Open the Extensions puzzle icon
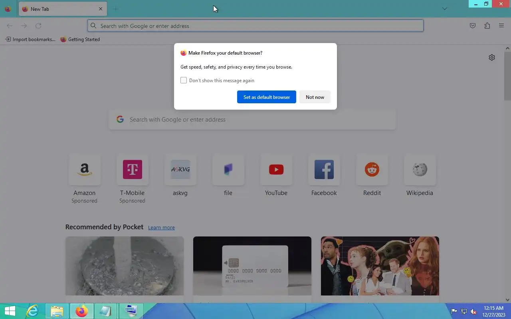 (x=487, y=26)
